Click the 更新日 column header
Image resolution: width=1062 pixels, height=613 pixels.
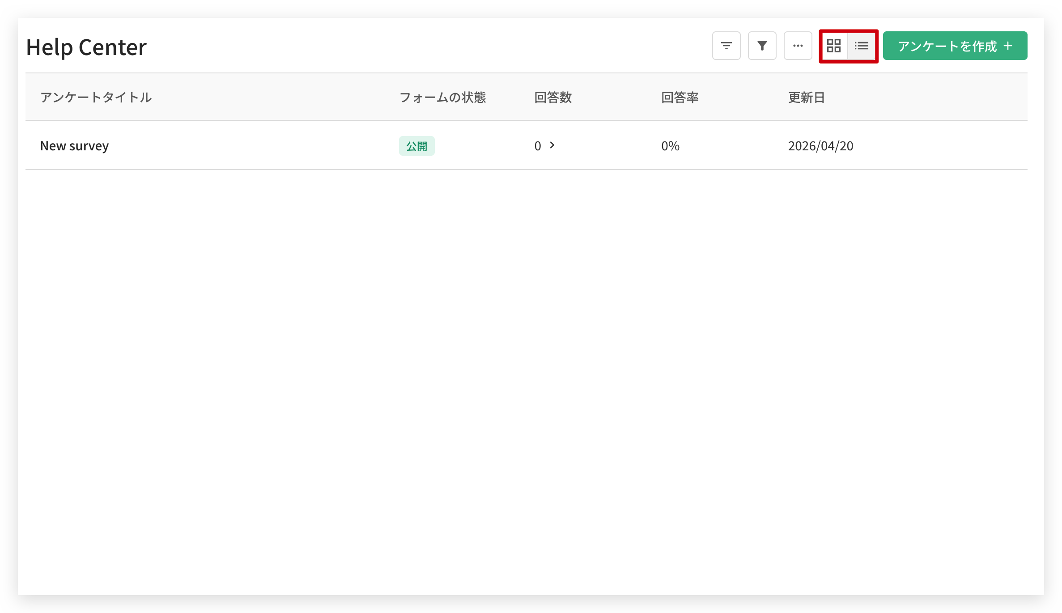click(x=807, y=97)
